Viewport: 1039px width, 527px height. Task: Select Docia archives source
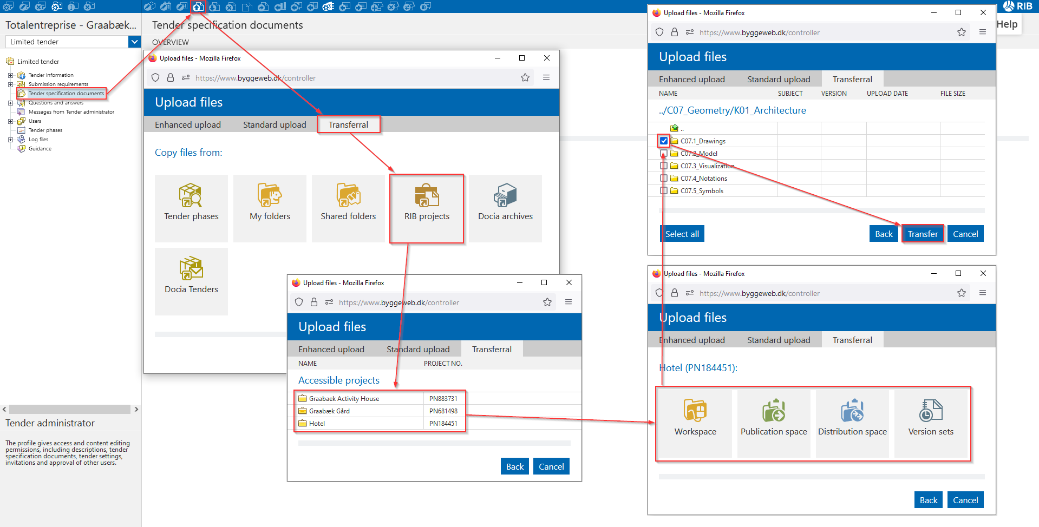[x=505, y=208]
